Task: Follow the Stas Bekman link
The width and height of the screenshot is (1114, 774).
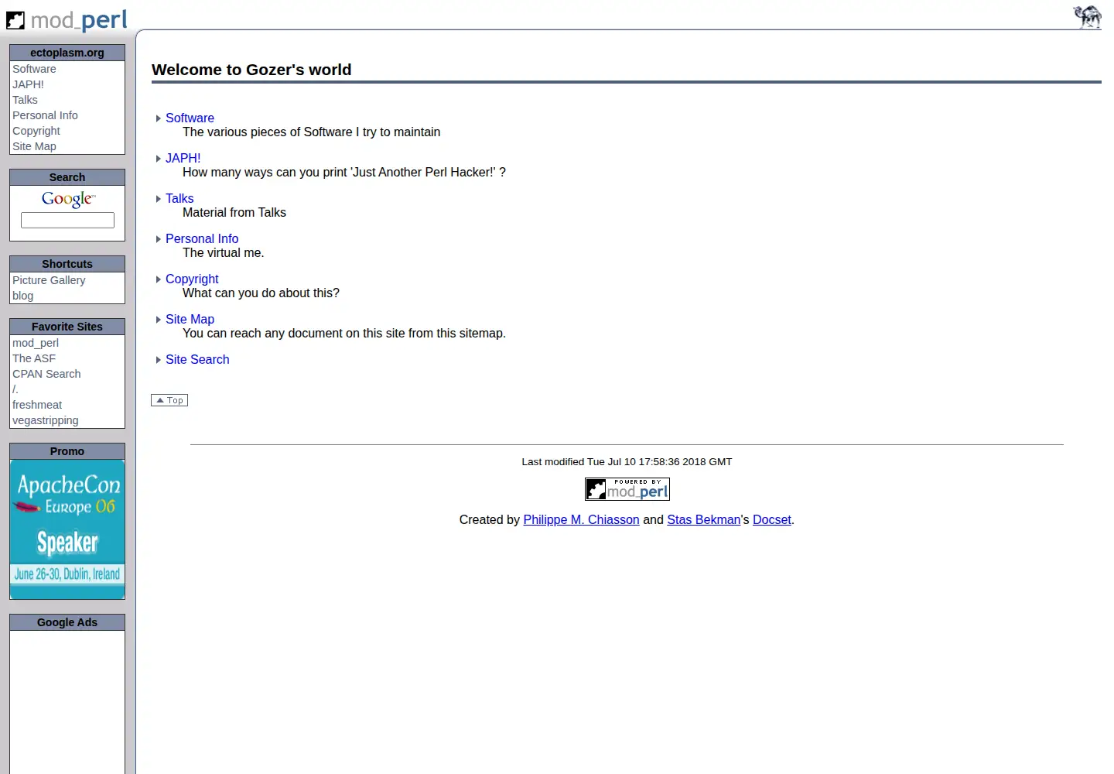Action: 704,520
